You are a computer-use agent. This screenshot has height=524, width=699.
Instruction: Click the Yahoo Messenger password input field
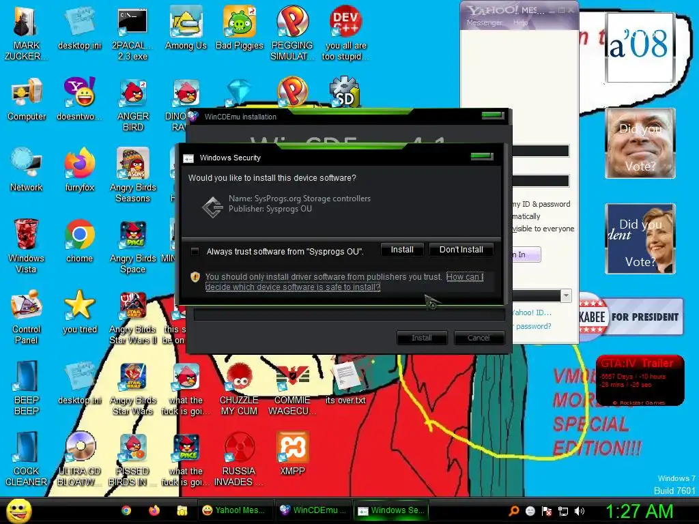[x=541, y=180]
